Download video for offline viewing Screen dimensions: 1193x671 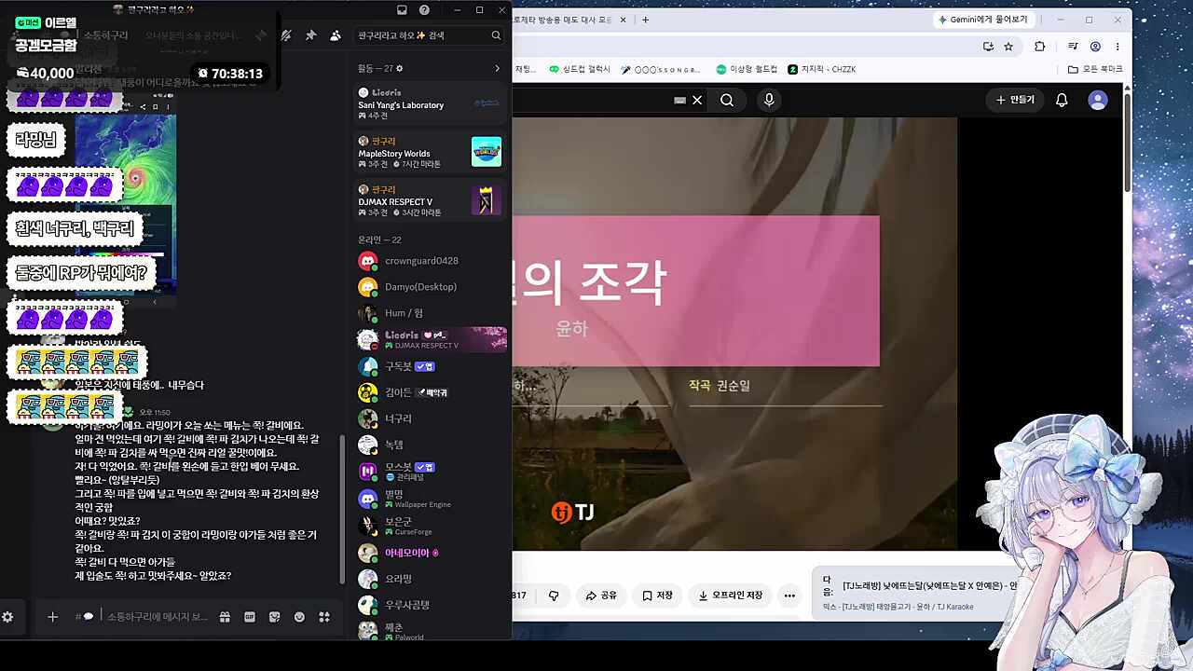[x=731, y=596]
